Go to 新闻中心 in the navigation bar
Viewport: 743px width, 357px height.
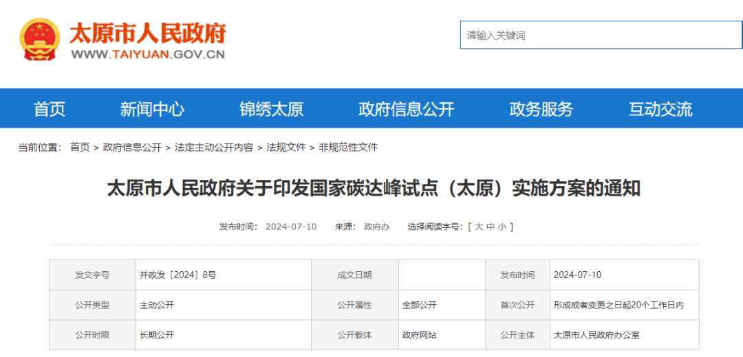pyautogui.click(x=152, y=109)
